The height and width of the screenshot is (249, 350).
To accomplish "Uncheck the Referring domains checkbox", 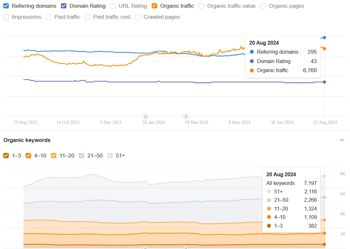I will tap(6, 6).
